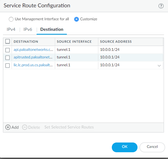
Task: Select the Destination tab
Action: click(x=52, y=29)
